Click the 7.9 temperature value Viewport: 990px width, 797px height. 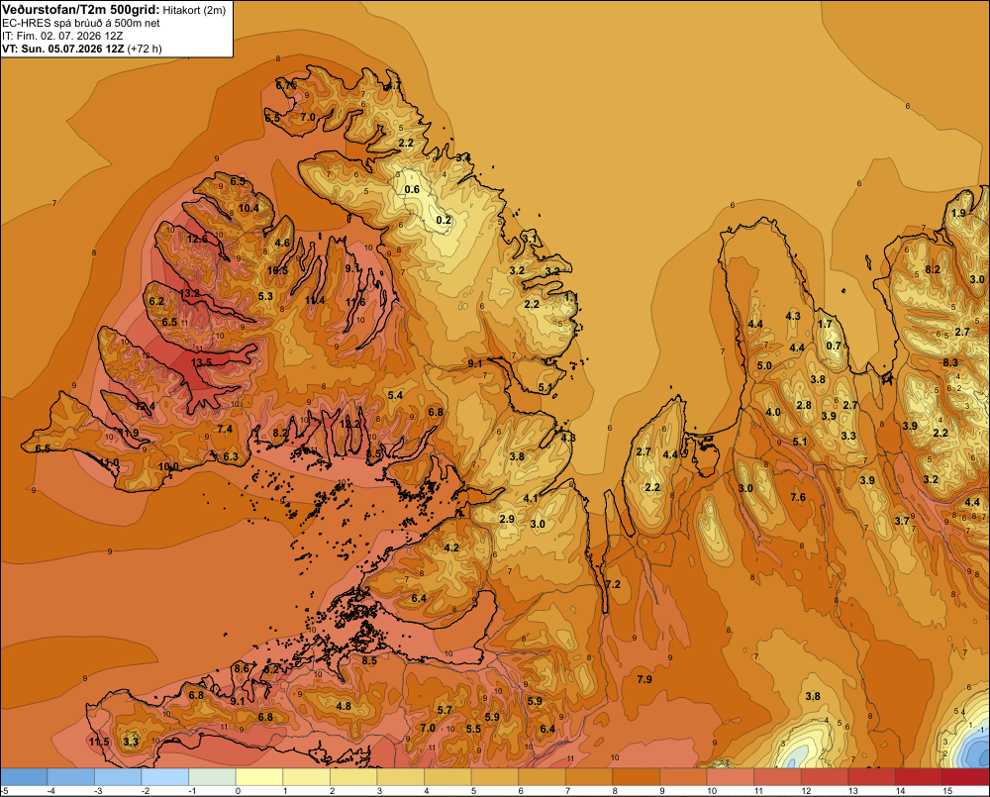pyautogui.click(x=644, y=679)
